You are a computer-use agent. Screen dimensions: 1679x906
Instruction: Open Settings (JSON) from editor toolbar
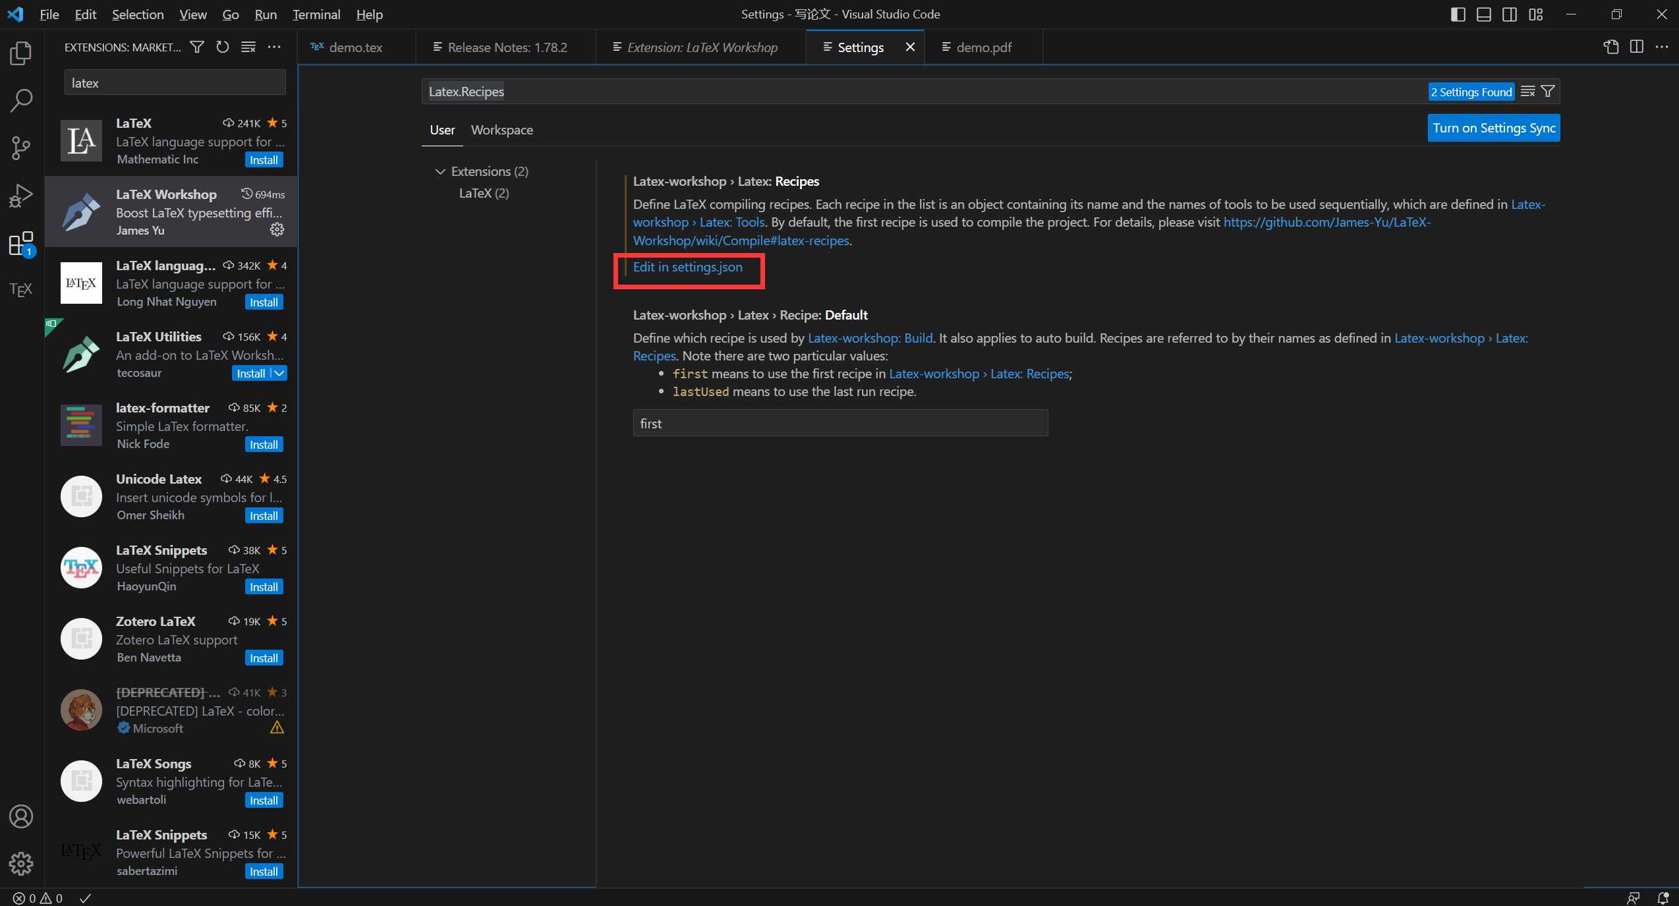click(x=1611, y=47)
